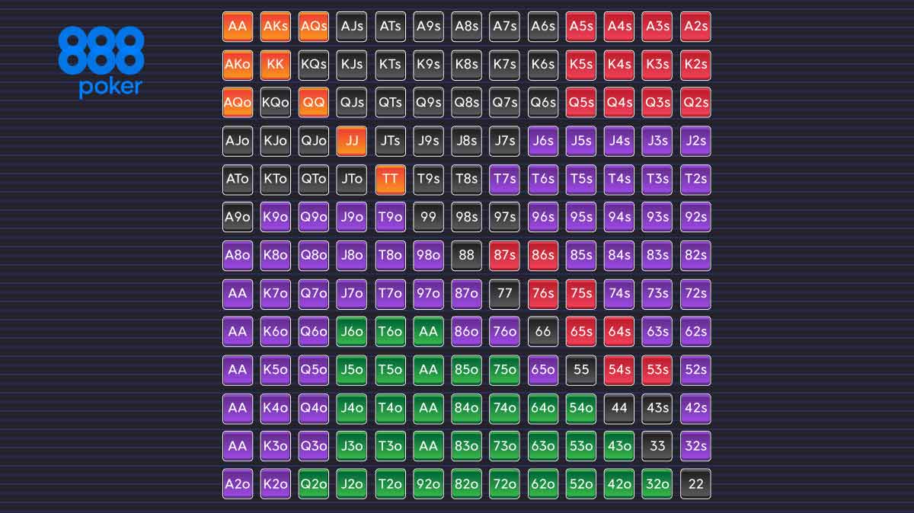This screenshot has height=513, width=914.
Task: Click the orange QQ hand cell
Action: pyautogui.click(x=314, y=103)
